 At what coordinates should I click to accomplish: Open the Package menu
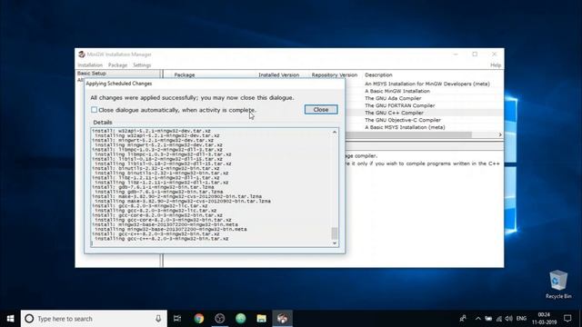coord(117,64)
